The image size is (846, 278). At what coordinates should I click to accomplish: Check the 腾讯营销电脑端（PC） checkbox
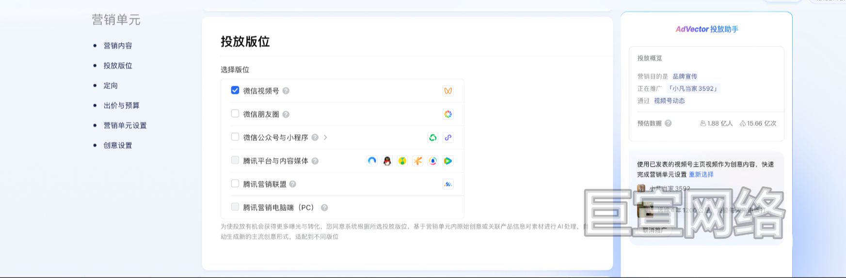235,206
